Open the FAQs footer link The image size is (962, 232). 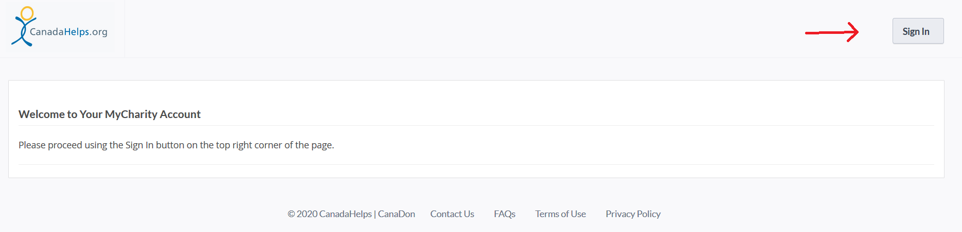pyautogui.click(x=505, y=214)
